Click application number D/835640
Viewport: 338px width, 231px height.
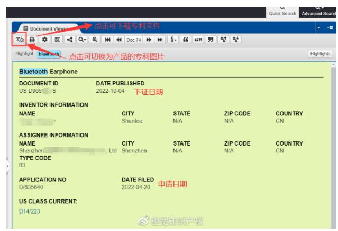click(x=31, y=187)
